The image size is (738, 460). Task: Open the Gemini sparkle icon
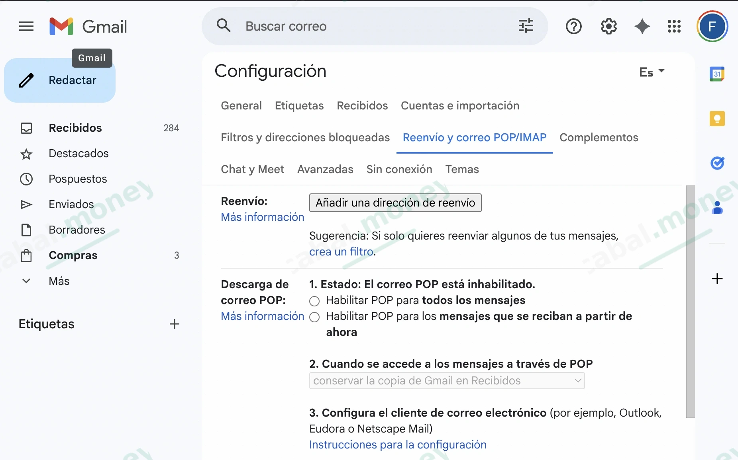point(642,26)
